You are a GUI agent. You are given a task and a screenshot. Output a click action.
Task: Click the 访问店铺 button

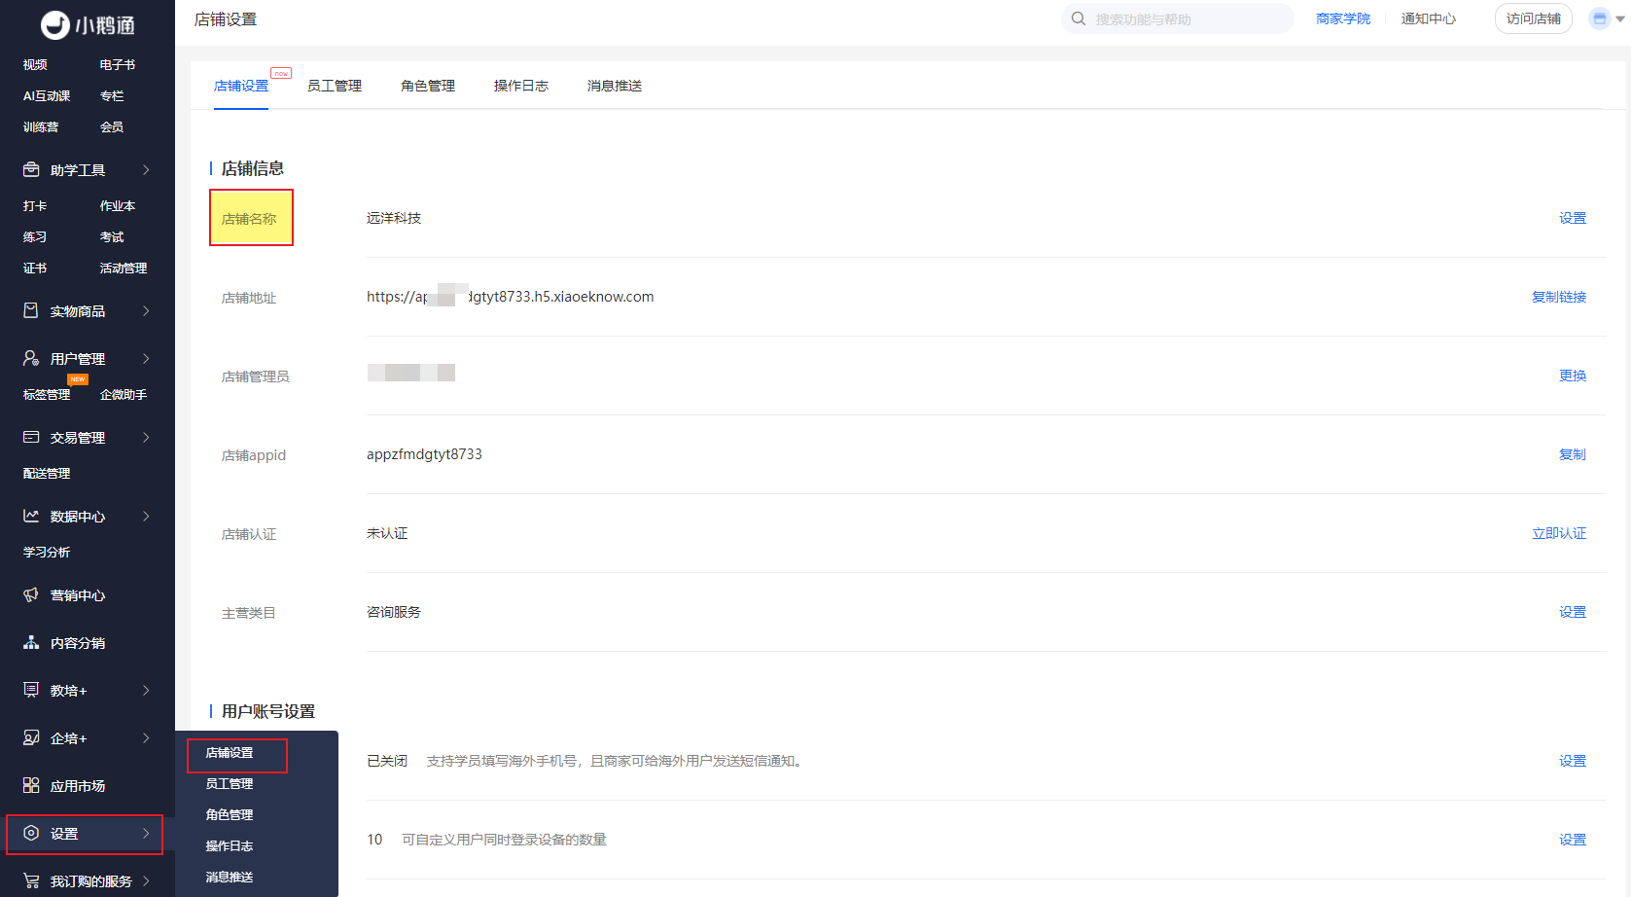pyautogui.click(x=1534, y=18)
